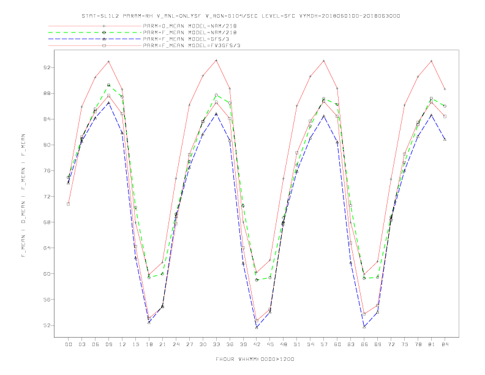Click x-axis forecast hour label 24
Image resolution: width=485 pixels, height=375 pixels.
click(176, 344)
